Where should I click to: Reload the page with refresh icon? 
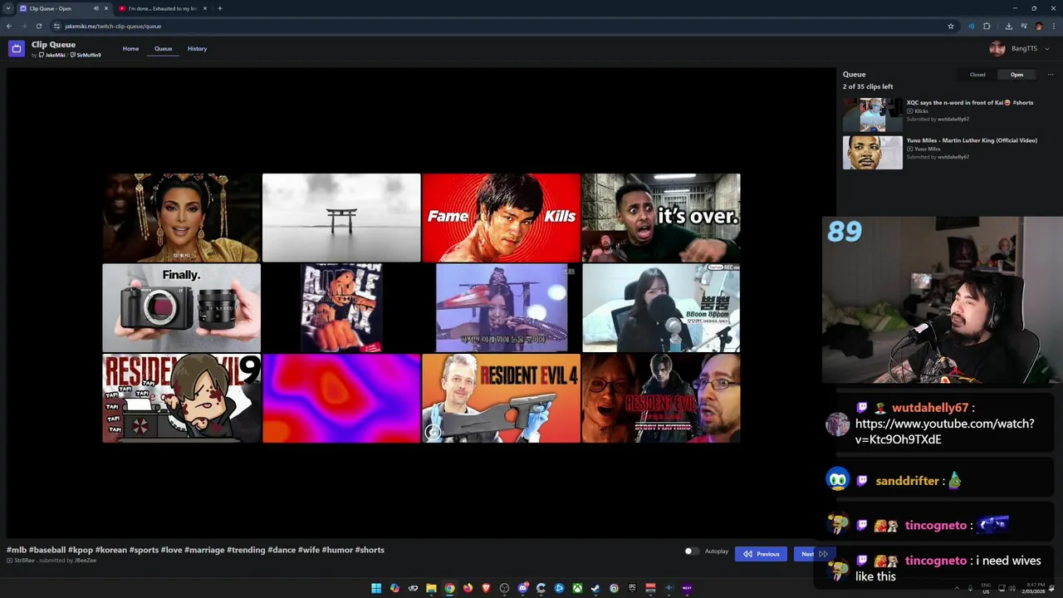click(x=38, y=26)
